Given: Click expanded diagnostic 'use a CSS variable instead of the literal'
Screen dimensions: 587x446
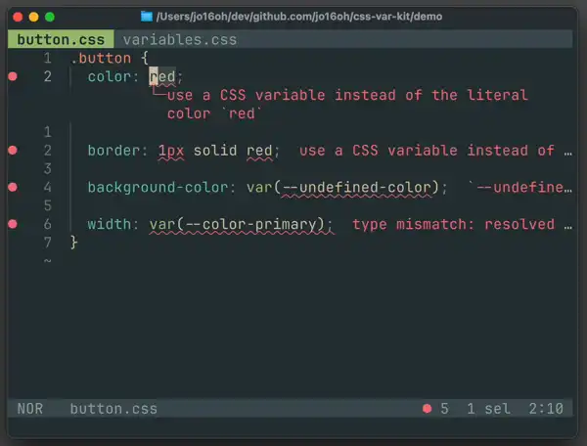Looking at the screenshot, I should click(347, 95).
